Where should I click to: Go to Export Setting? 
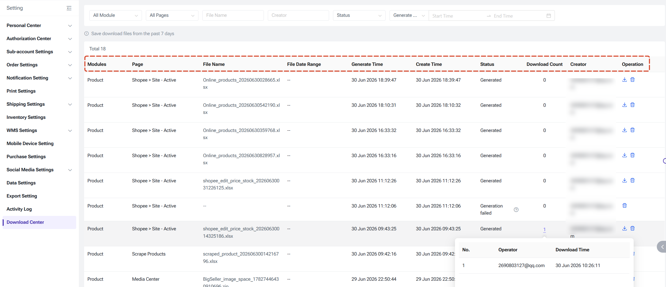[x=22, y=196]
